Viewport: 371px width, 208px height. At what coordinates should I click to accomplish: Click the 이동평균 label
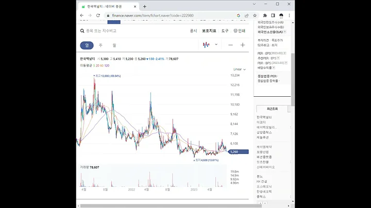click(86, 65)
